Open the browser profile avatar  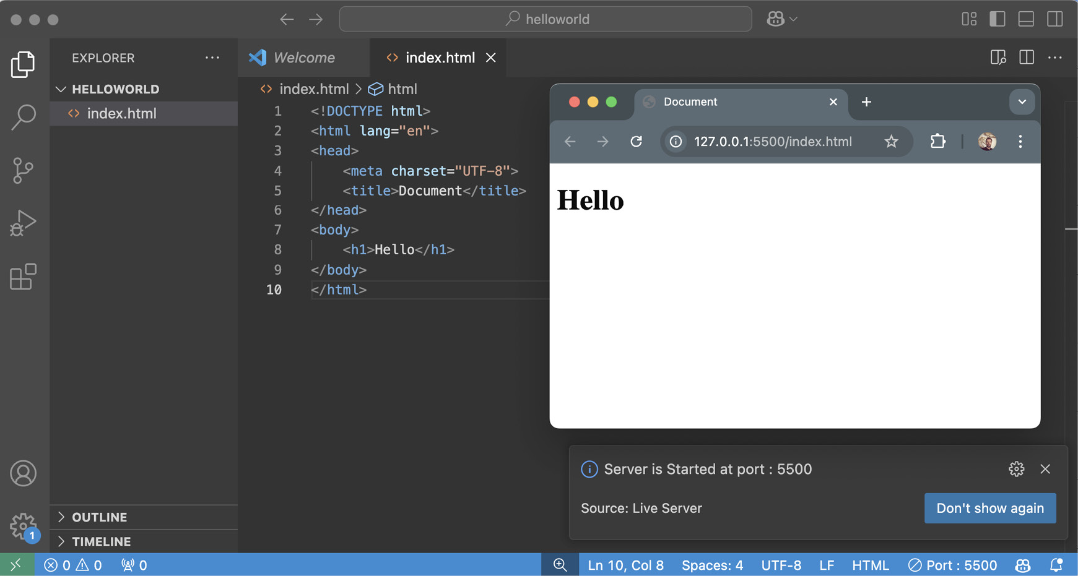[x=987, y=142]
